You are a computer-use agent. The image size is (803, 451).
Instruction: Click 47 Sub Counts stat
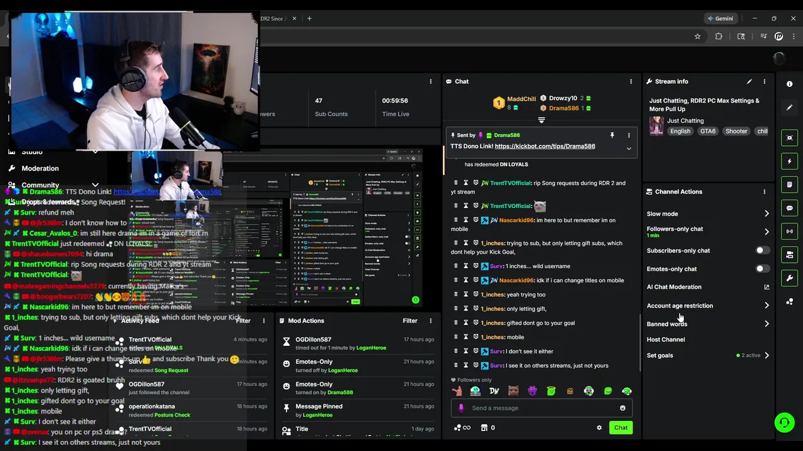(331, 107)
